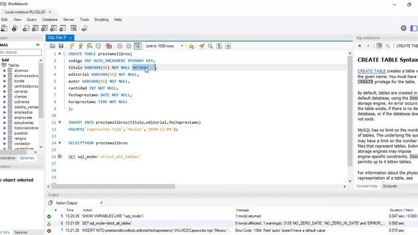Toggle the auto-commit mode button
The width and height of the screenshot is (418, 235).
(138, 46)
